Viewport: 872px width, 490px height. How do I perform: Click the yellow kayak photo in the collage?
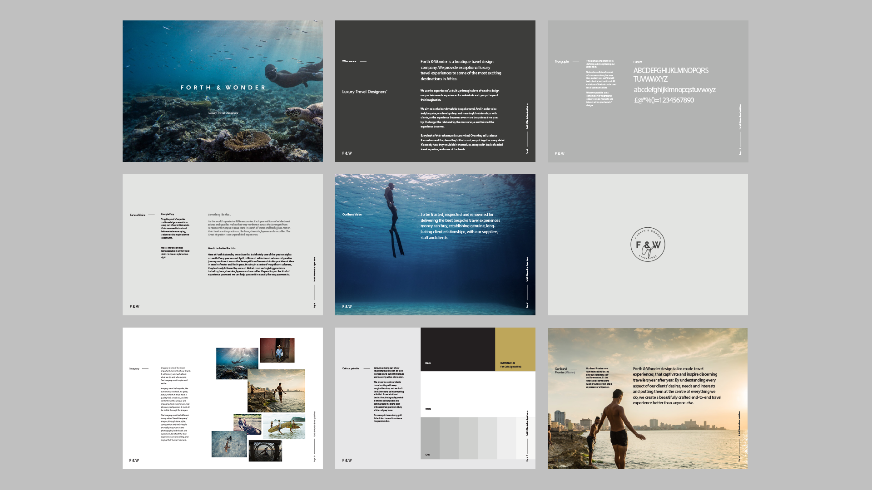click(284, 426)
